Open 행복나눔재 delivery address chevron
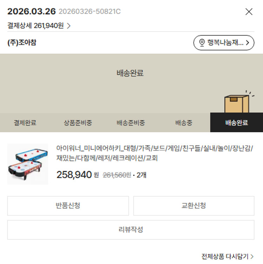This screenshot has height=264, width=263. 248,43
